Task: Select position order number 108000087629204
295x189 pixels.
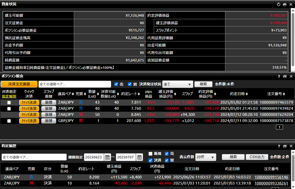Action: (x=276, y=115)
